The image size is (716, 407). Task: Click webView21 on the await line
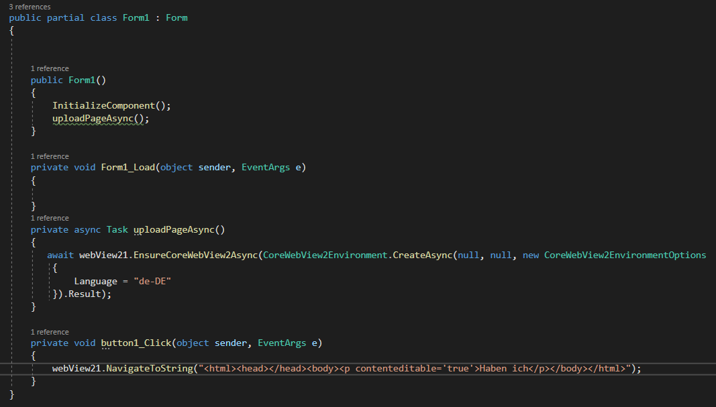pos(103,255)
